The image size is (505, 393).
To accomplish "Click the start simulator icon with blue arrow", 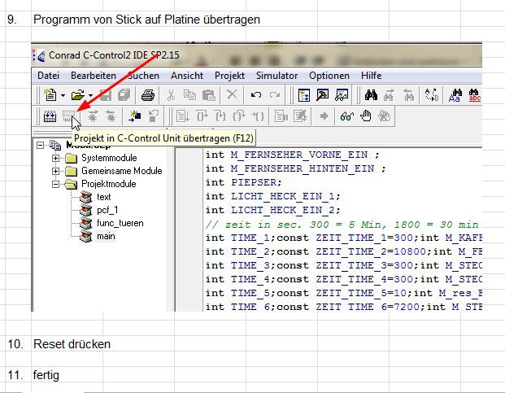I will click(135, 116).
